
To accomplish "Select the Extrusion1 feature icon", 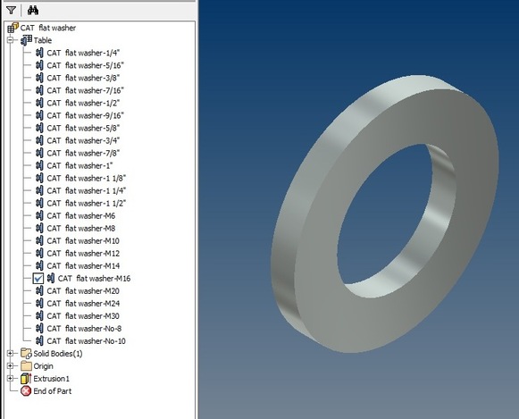I will [x=26, y=379].
